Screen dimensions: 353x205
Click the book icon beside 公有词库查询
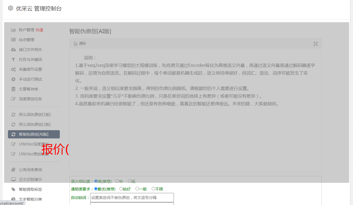[x=13, y=170]
